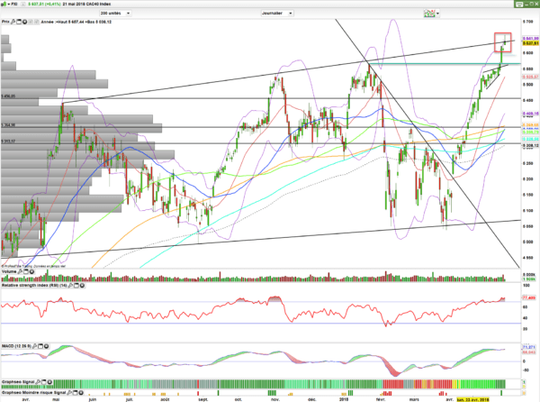The width and height of the screenshot is (540, 402).
Task: Remove the MACD indicator with round icon
Action: tap(46, 346)
